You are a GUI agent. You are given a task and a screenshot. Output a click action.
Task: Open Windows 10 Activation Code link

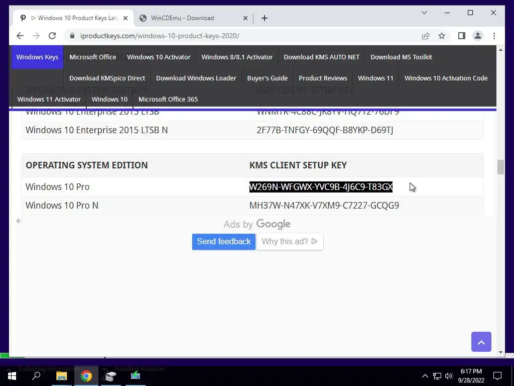coord(446,78)
